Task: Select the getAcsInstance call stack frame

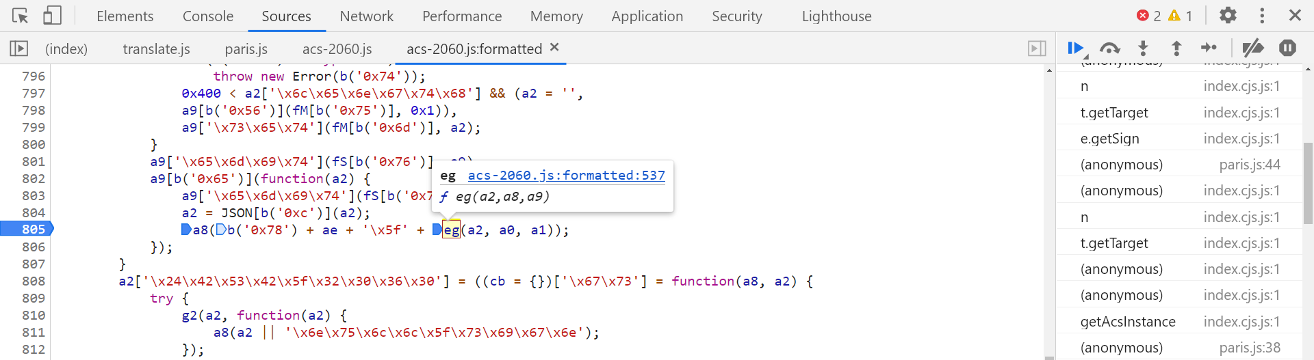Action: tap(1128, 322)
